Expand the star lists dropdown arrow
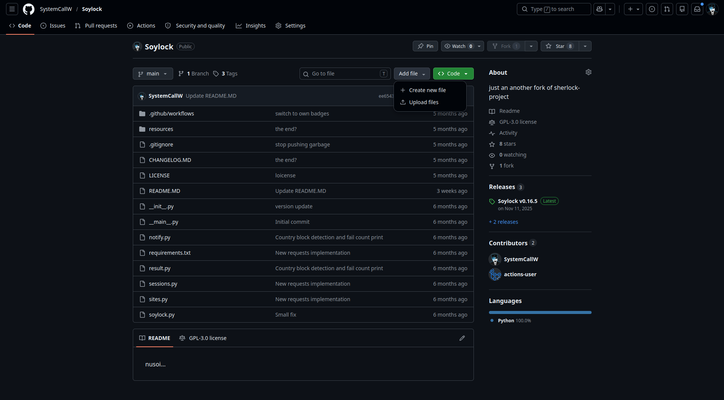Image resolution: width=724 pixels, height=400 pixels. [x=585, y=46]
